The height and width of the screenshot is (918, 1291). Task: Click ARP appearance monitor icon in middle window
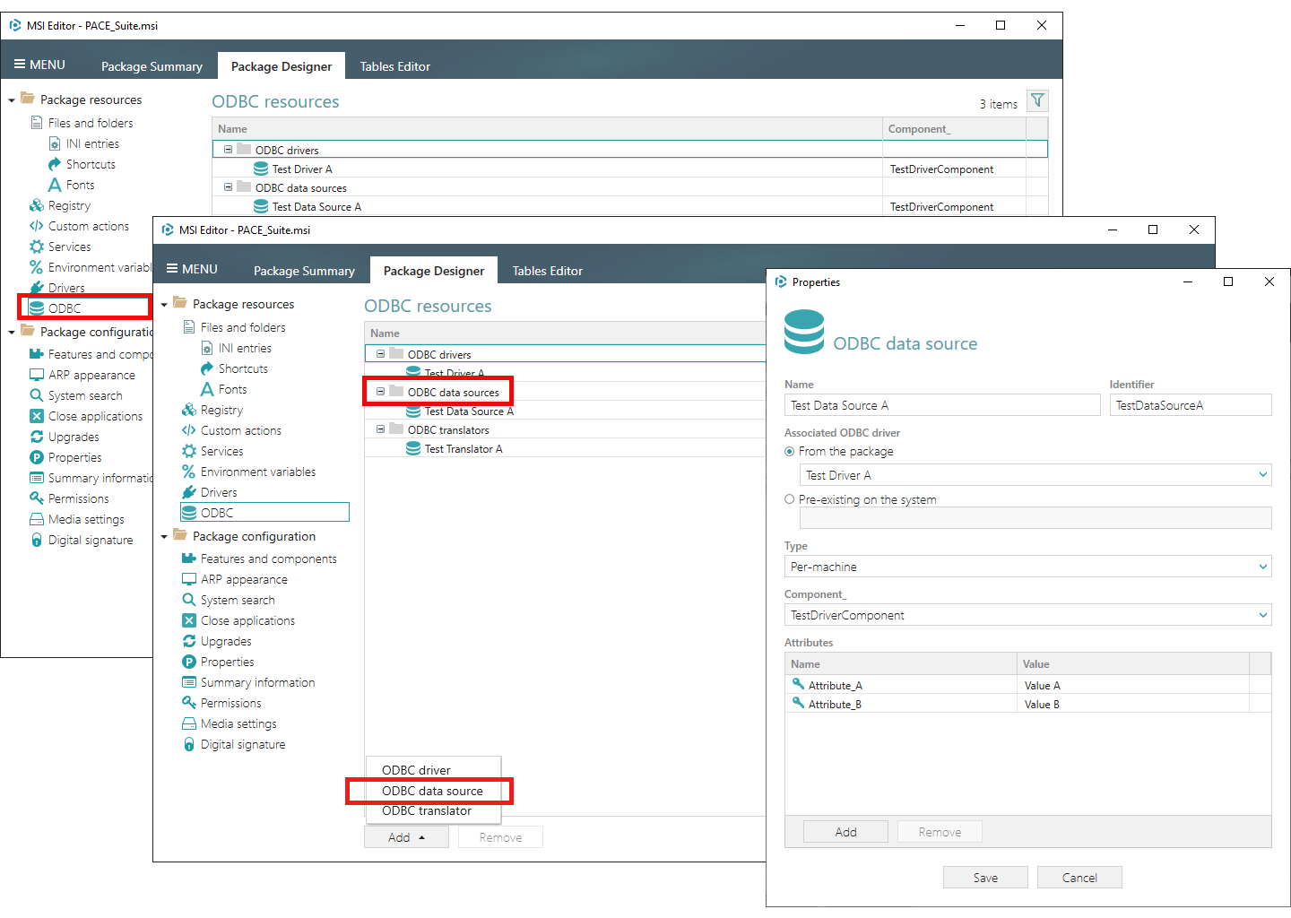pos(189,579)
